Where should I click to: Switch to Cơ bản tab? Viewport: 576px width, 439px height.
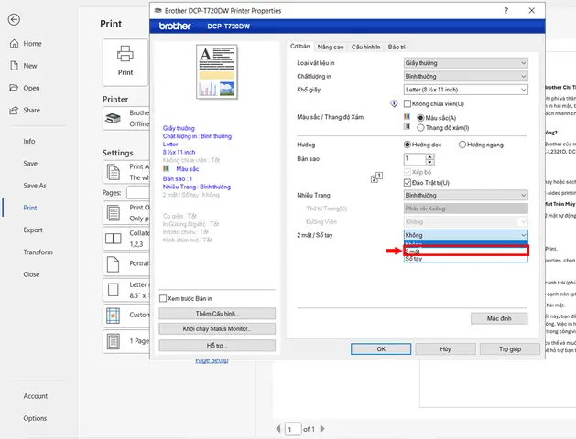tap(299, 47)
